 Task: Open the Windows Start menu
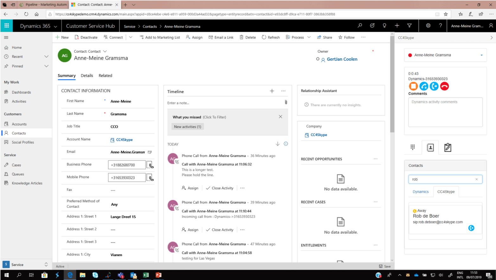tap(6, 275)
